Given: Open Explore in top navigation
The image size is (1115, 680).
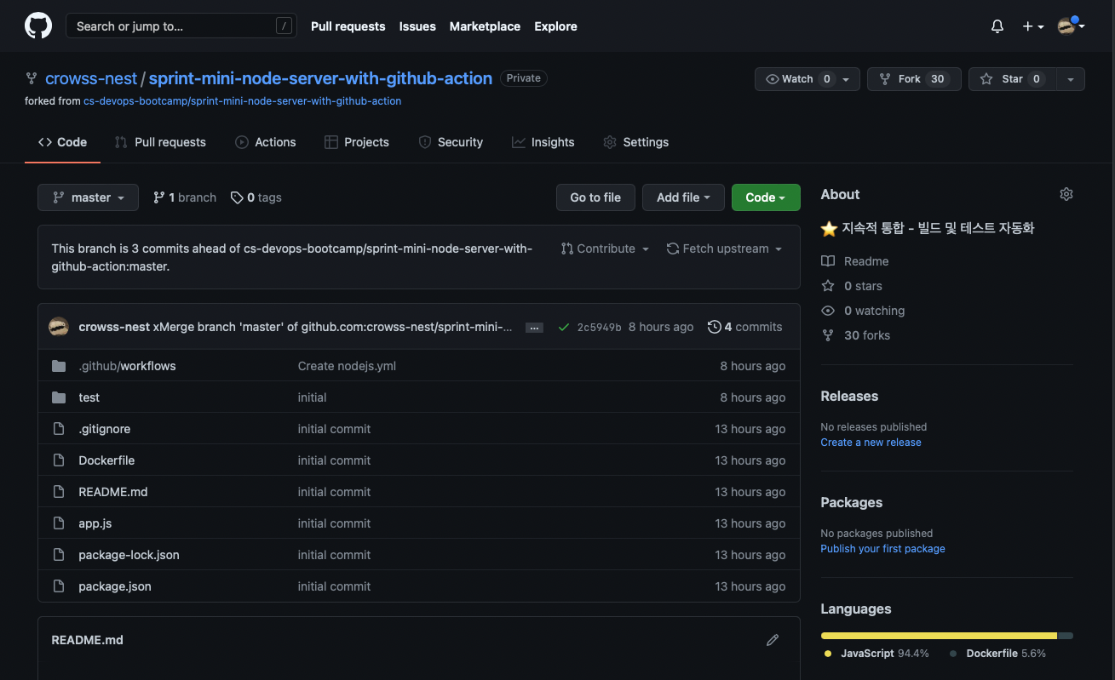Looking at the screenshot, I should [555, 26].
